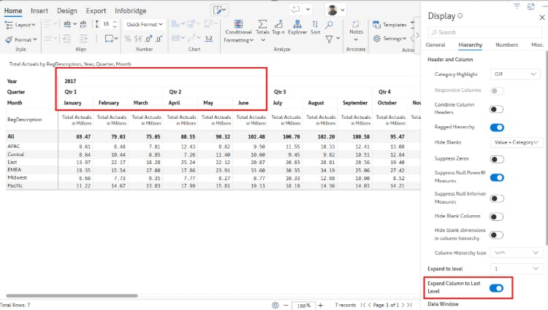Open the Quick Format dropdown

click(145, 24)
